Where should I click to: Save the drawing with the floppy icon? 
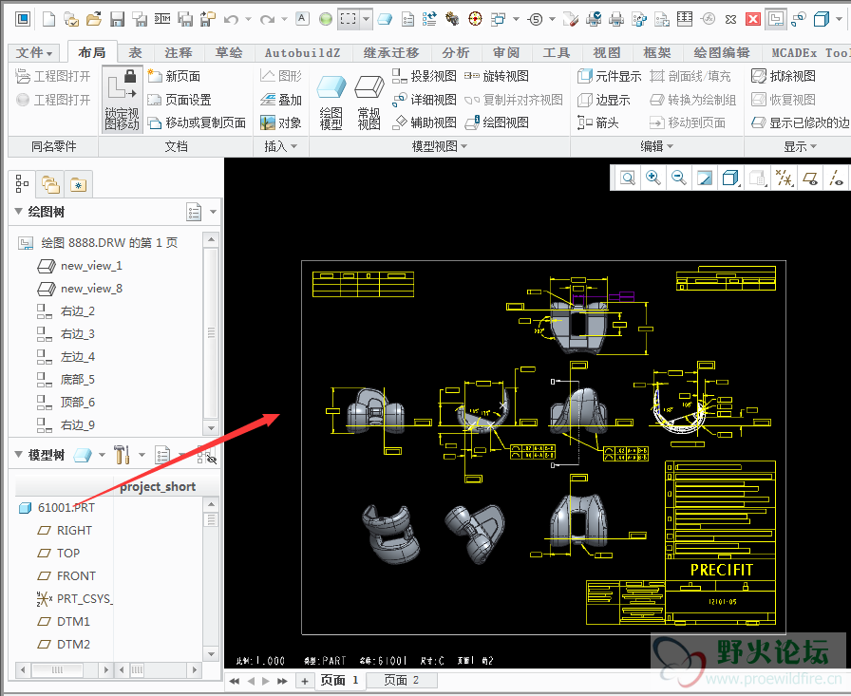coord(117,20)
